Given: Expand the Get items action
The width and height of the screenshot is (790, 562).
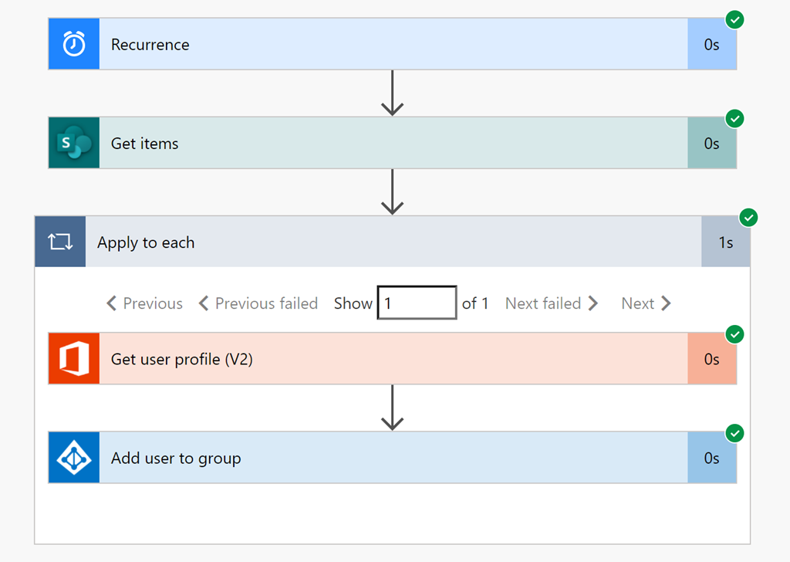Looking at the screenshot, I should [x=386, y=143].
